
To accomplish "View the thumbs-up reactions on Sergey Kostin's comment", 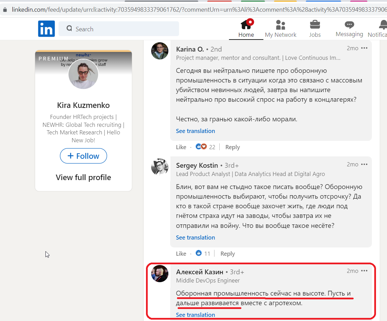I will coord(199,253).
